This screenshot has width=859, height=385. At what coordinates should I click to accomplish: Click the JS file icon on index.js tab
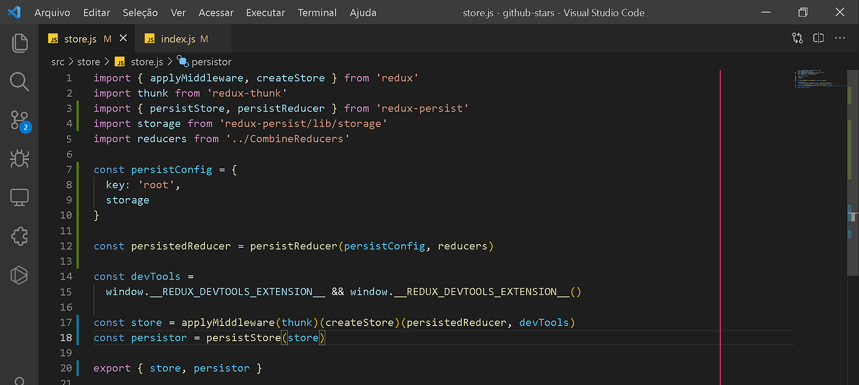point(150,39)
